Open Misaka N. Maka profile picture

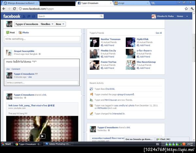tap(154, 16)
